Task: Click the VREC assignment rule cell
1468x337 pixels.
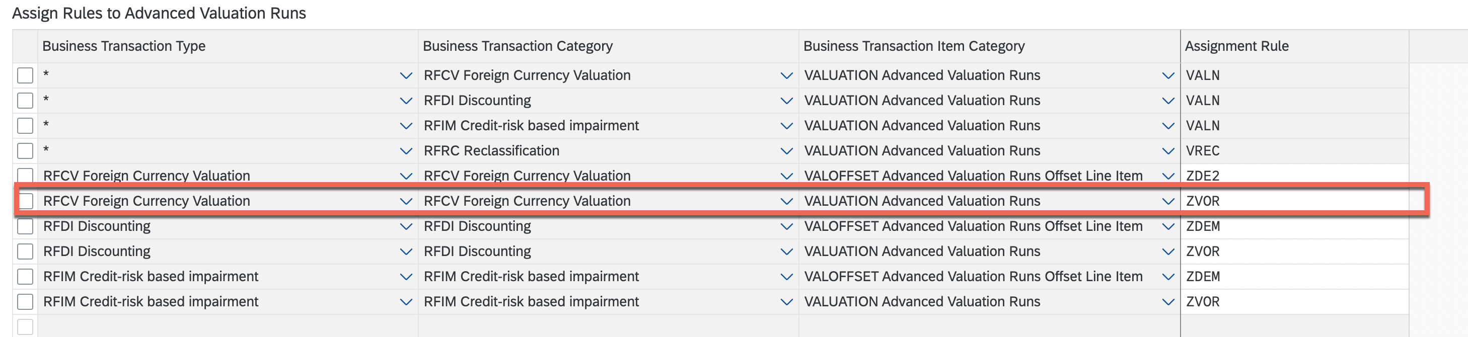Action: pyautogui.click(x=1294, y=151)
